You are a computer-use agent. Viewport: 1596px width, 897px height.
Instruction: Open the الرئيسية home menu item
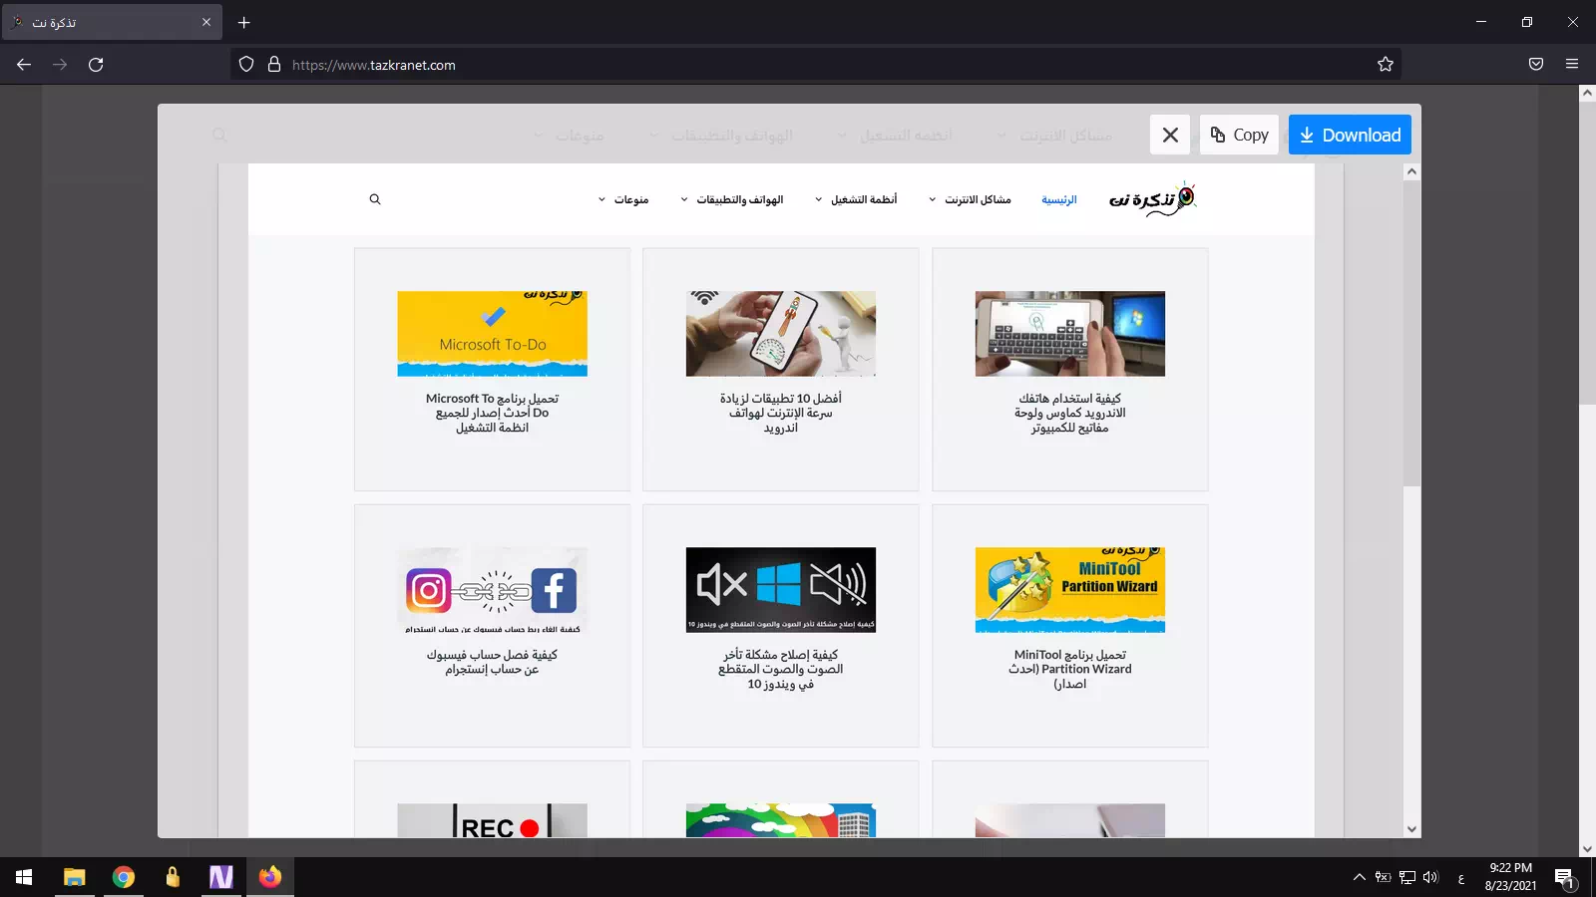[x=1059, y=200]
